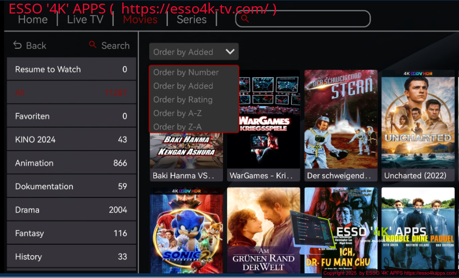Click the 'Uncharted (2022)' title text
The image size is (459, 278).
pos(415,175)
